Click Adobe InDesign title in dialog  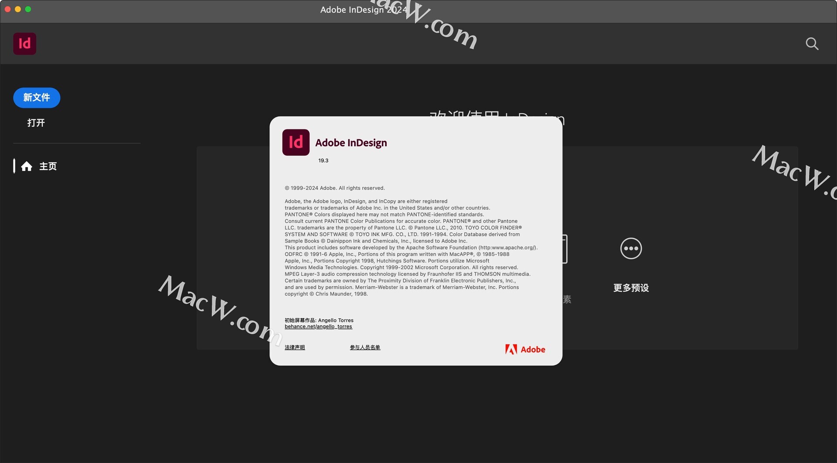[x=351, y=143]
